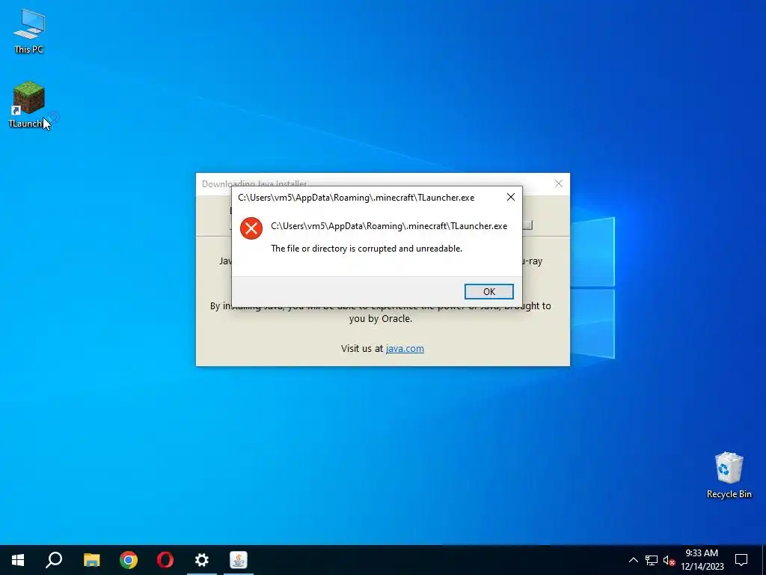This screenshot has height=575, width=766.
Task: Select the Recycle Bin icon
Action: point(729,475)
